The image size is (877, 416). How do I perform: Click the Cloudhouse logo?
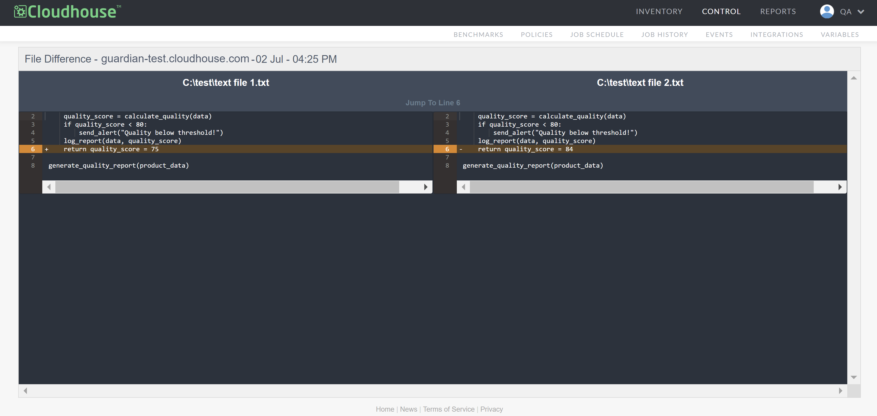[x=67, y=12]
